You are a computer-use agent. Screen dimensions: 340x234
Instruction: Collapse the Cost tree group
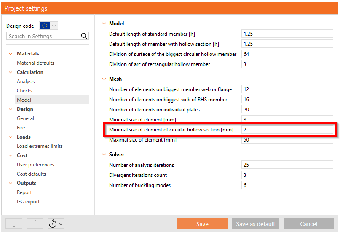(11, 155)
